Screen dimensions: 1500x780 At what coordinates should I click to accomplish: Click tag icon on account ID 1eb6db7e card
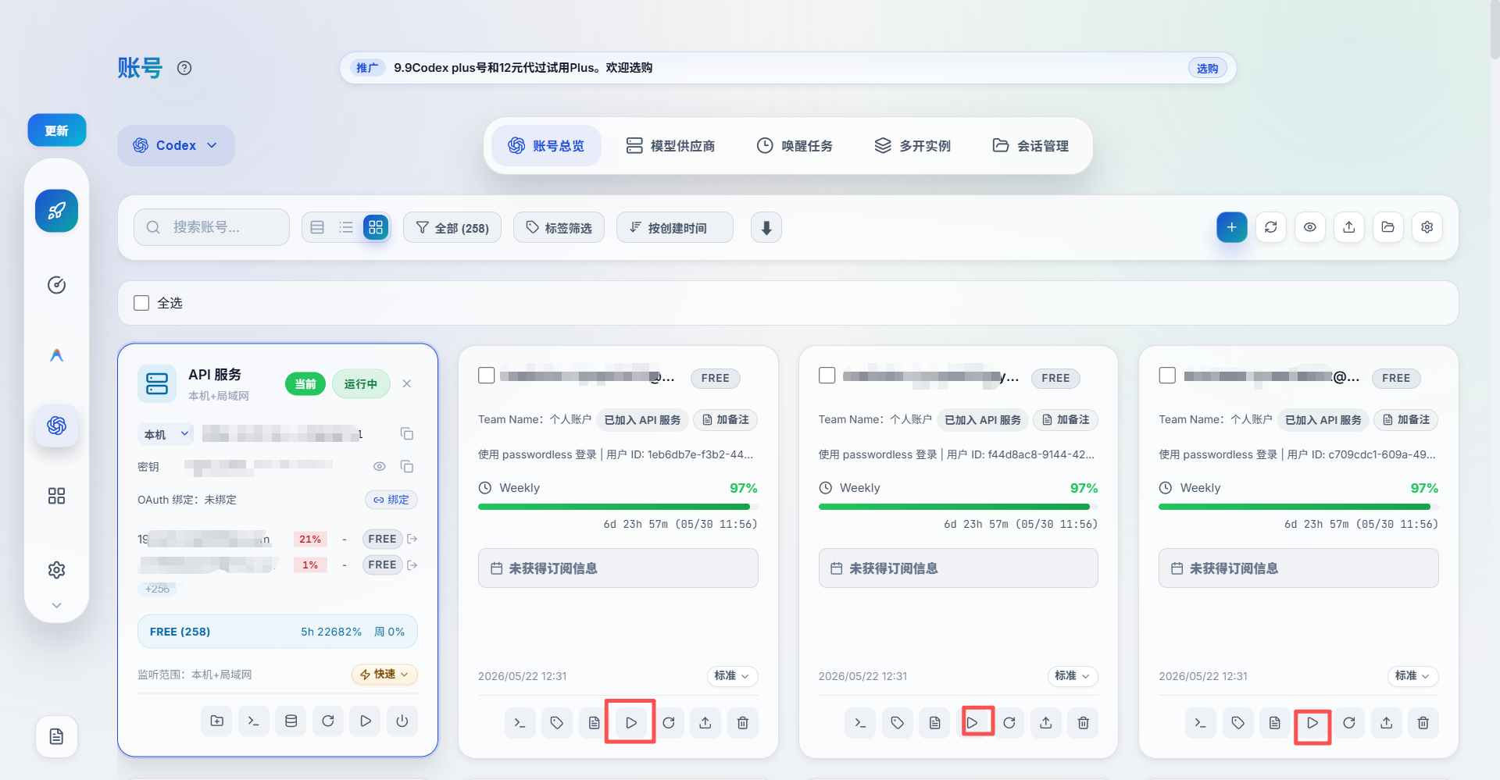[557, 723]
